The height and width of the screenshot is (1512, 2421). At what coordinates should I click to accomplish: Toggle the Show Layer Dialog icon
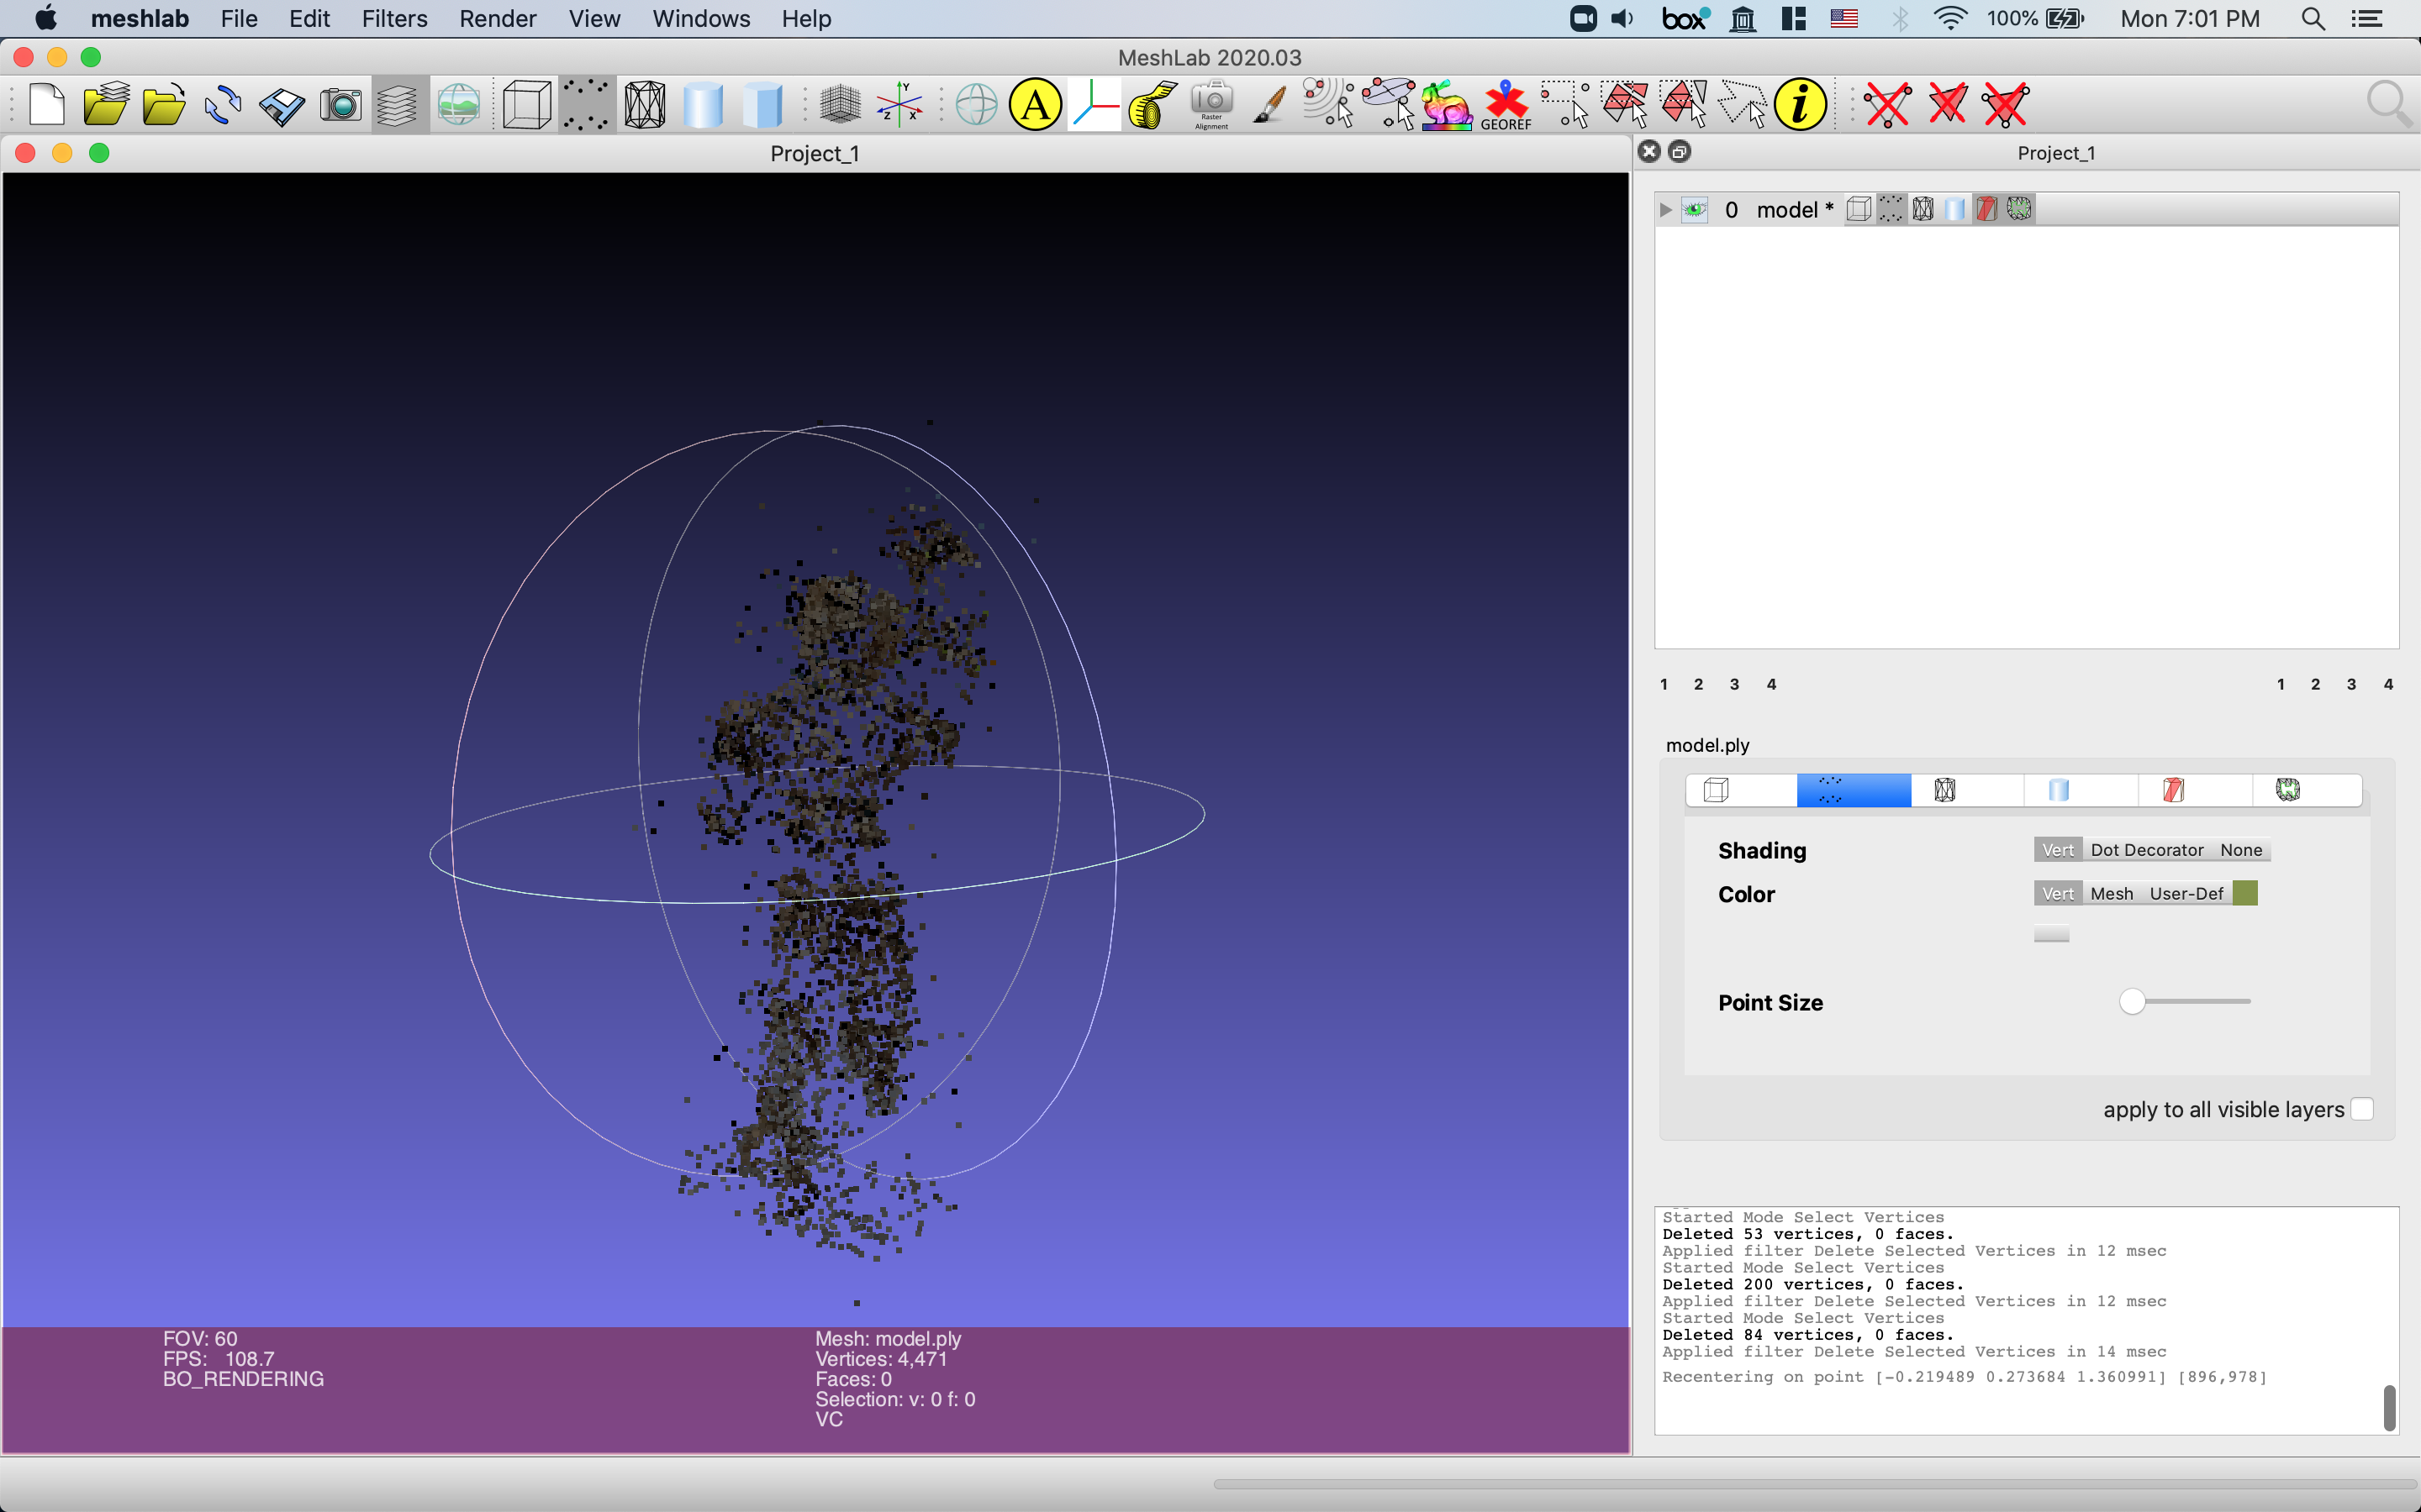tap(397, 104)
